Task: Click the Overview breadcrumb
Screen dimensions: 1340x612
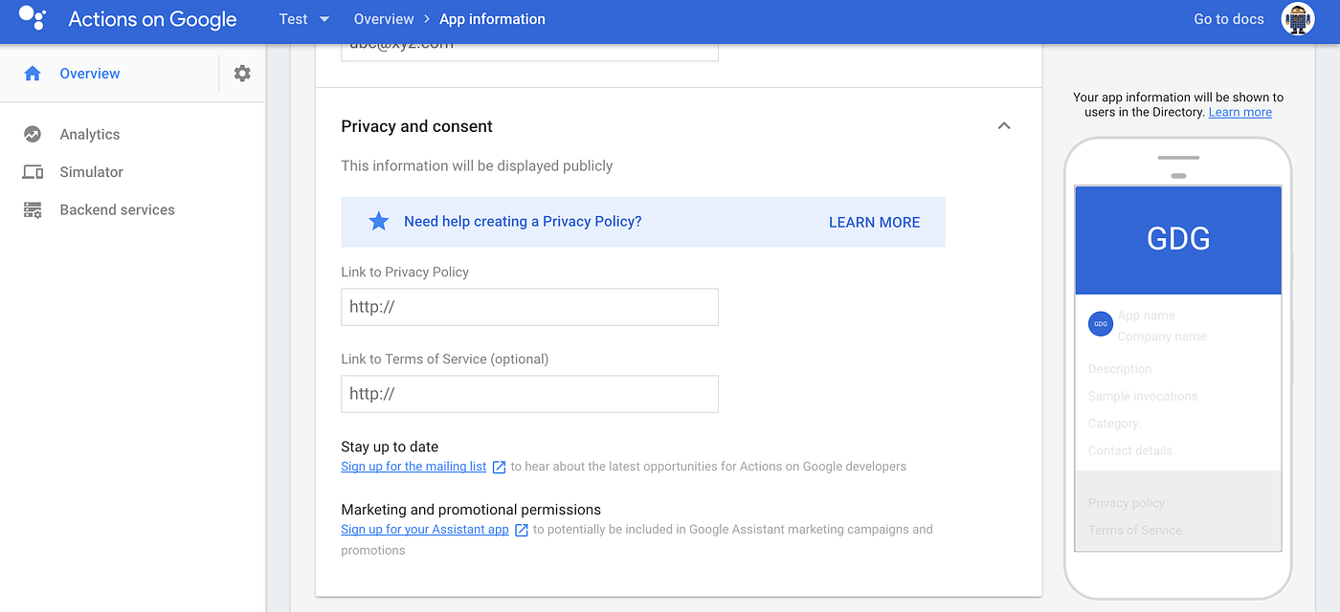Action: [x=383, y=18]
